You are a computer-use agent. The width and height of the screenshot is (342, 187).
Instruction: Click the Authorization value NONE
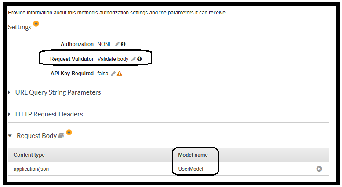click(x=105, y=44)
